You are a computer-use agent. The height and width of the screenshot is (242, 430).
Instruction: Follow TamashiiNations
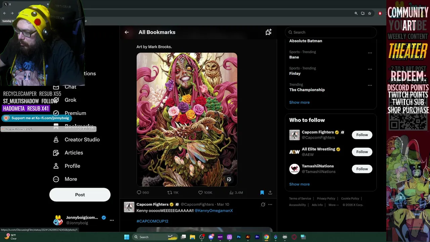[362, 169]
